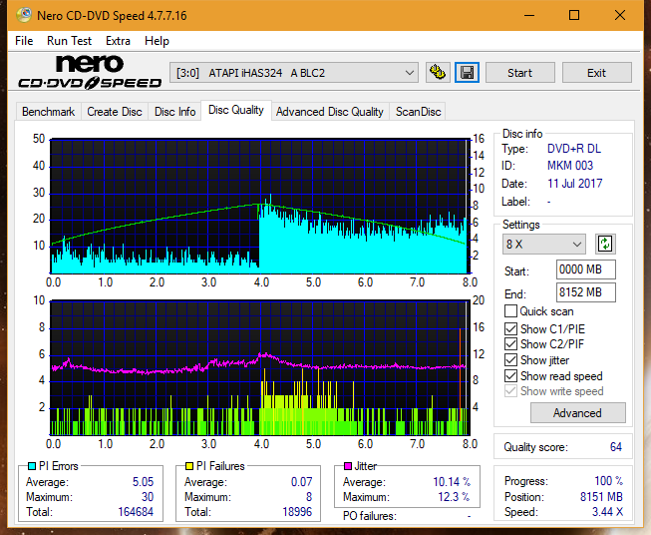Click PI Failures maximum 8
Screen dimensions: 651x535
(x=309, y=497)
